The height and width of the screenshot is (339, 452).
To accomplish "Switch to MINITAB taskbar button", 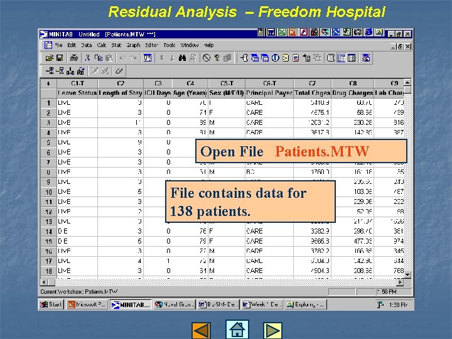I will coord(131,304).
